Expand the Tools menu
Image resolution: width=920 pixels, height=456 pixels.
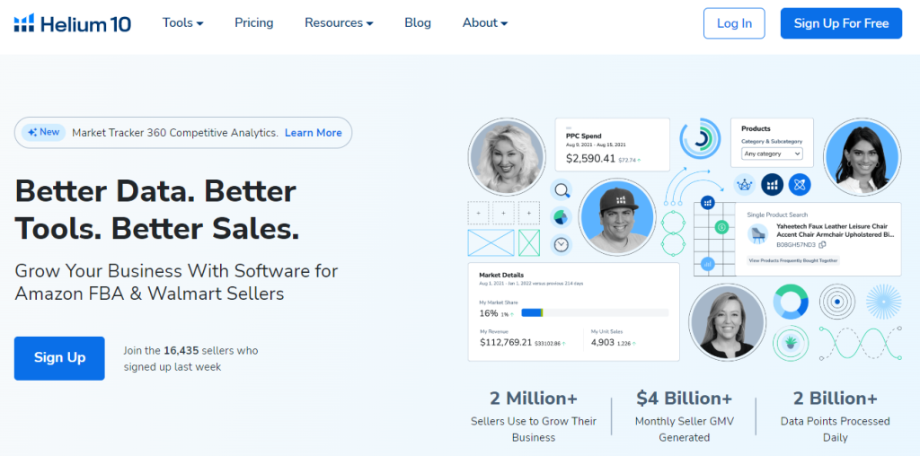[x=182, y=23]
